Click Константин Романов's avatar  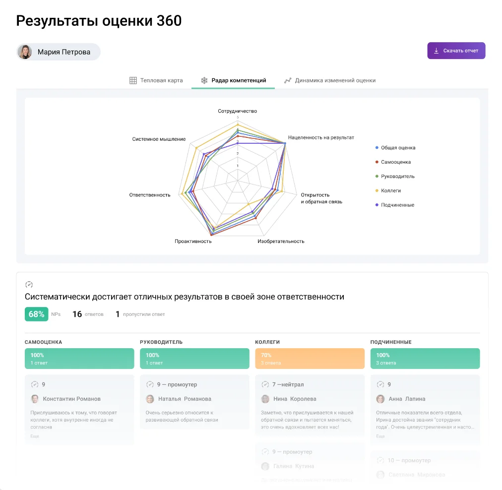coord(35,399)
